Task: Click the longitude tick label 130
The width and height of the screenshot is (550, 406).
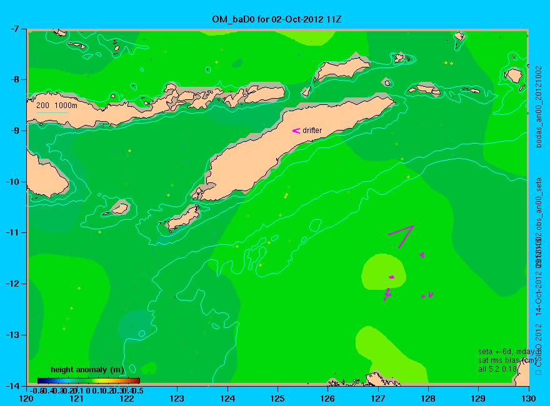Action: coord(529,399)
